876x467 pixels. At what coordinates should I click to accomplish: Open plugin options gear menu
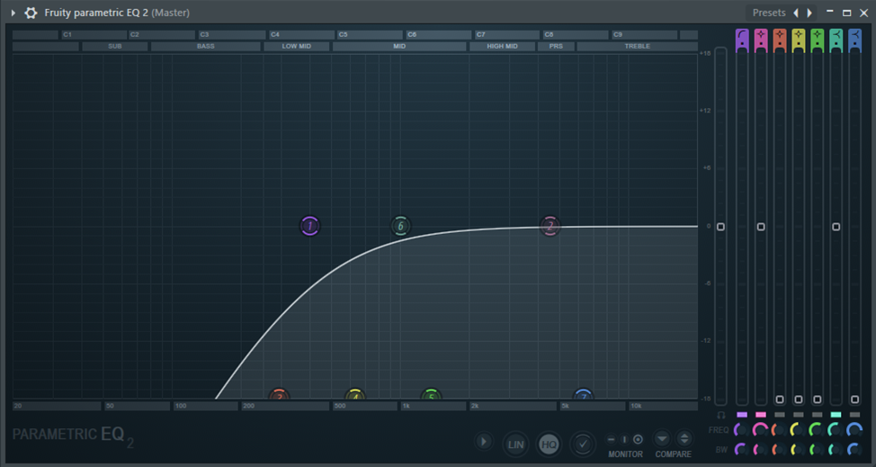pyautogui.click(x=31, y=13)
